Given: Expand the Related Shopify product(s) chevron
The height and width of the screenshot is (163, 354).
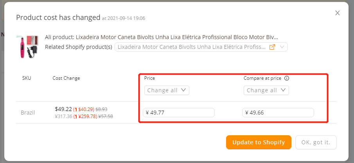Looking at the screenshot, I should [x=282, y=47].
